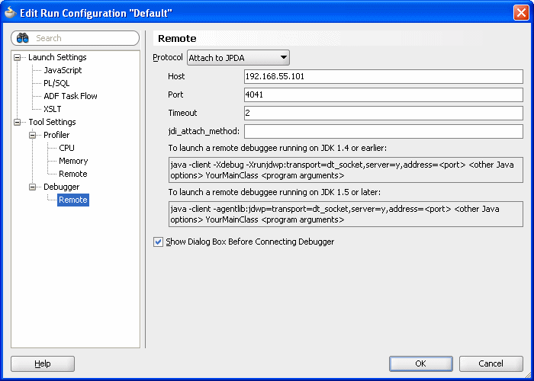
Task: Select the JavaScript tree item
Action: 63,70
